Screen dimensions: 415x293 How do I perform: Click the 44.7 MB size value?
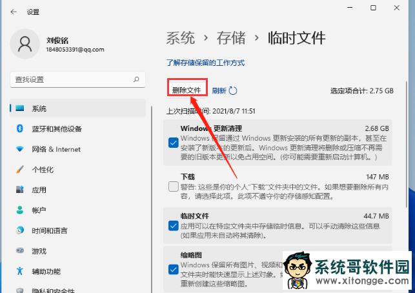tap(376, 216)
